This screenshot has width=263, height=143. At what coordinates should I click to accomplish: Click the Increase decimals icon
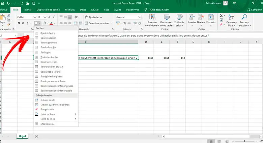pyautogui.click(x=135, y=23)
